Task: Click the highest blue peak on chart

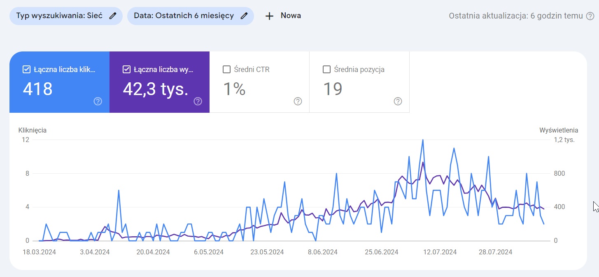Action: pos(423,140)
